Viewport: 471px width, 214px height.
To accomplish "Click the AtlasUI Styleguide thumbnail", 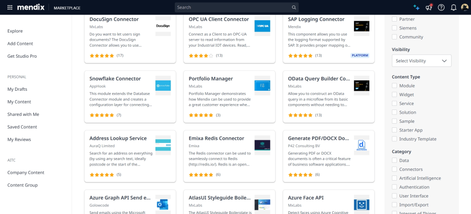I will point(262,205).
